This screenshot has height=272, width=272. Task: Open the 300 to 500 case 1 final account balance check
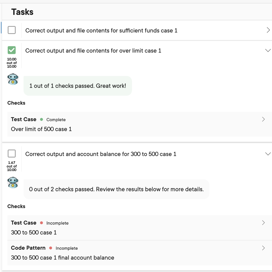coord(139,253)
